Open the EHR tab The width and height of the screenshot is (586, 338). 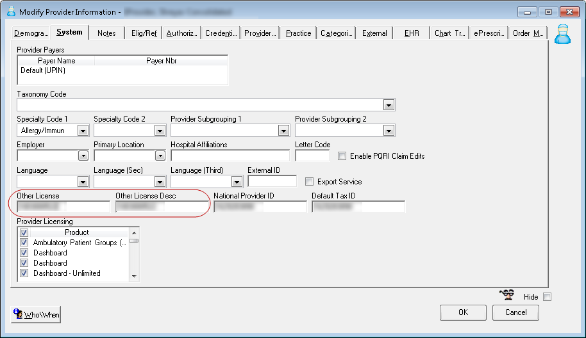(412, 33)
